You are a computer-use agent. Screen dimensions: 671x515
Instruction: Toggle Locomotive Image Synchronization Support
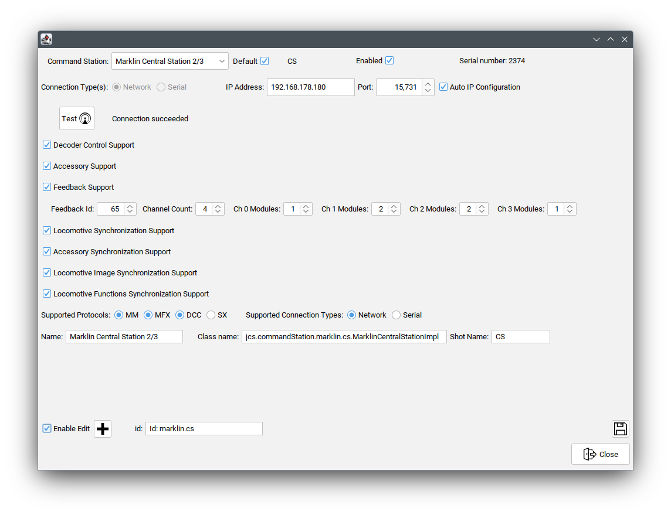(47, 272)
